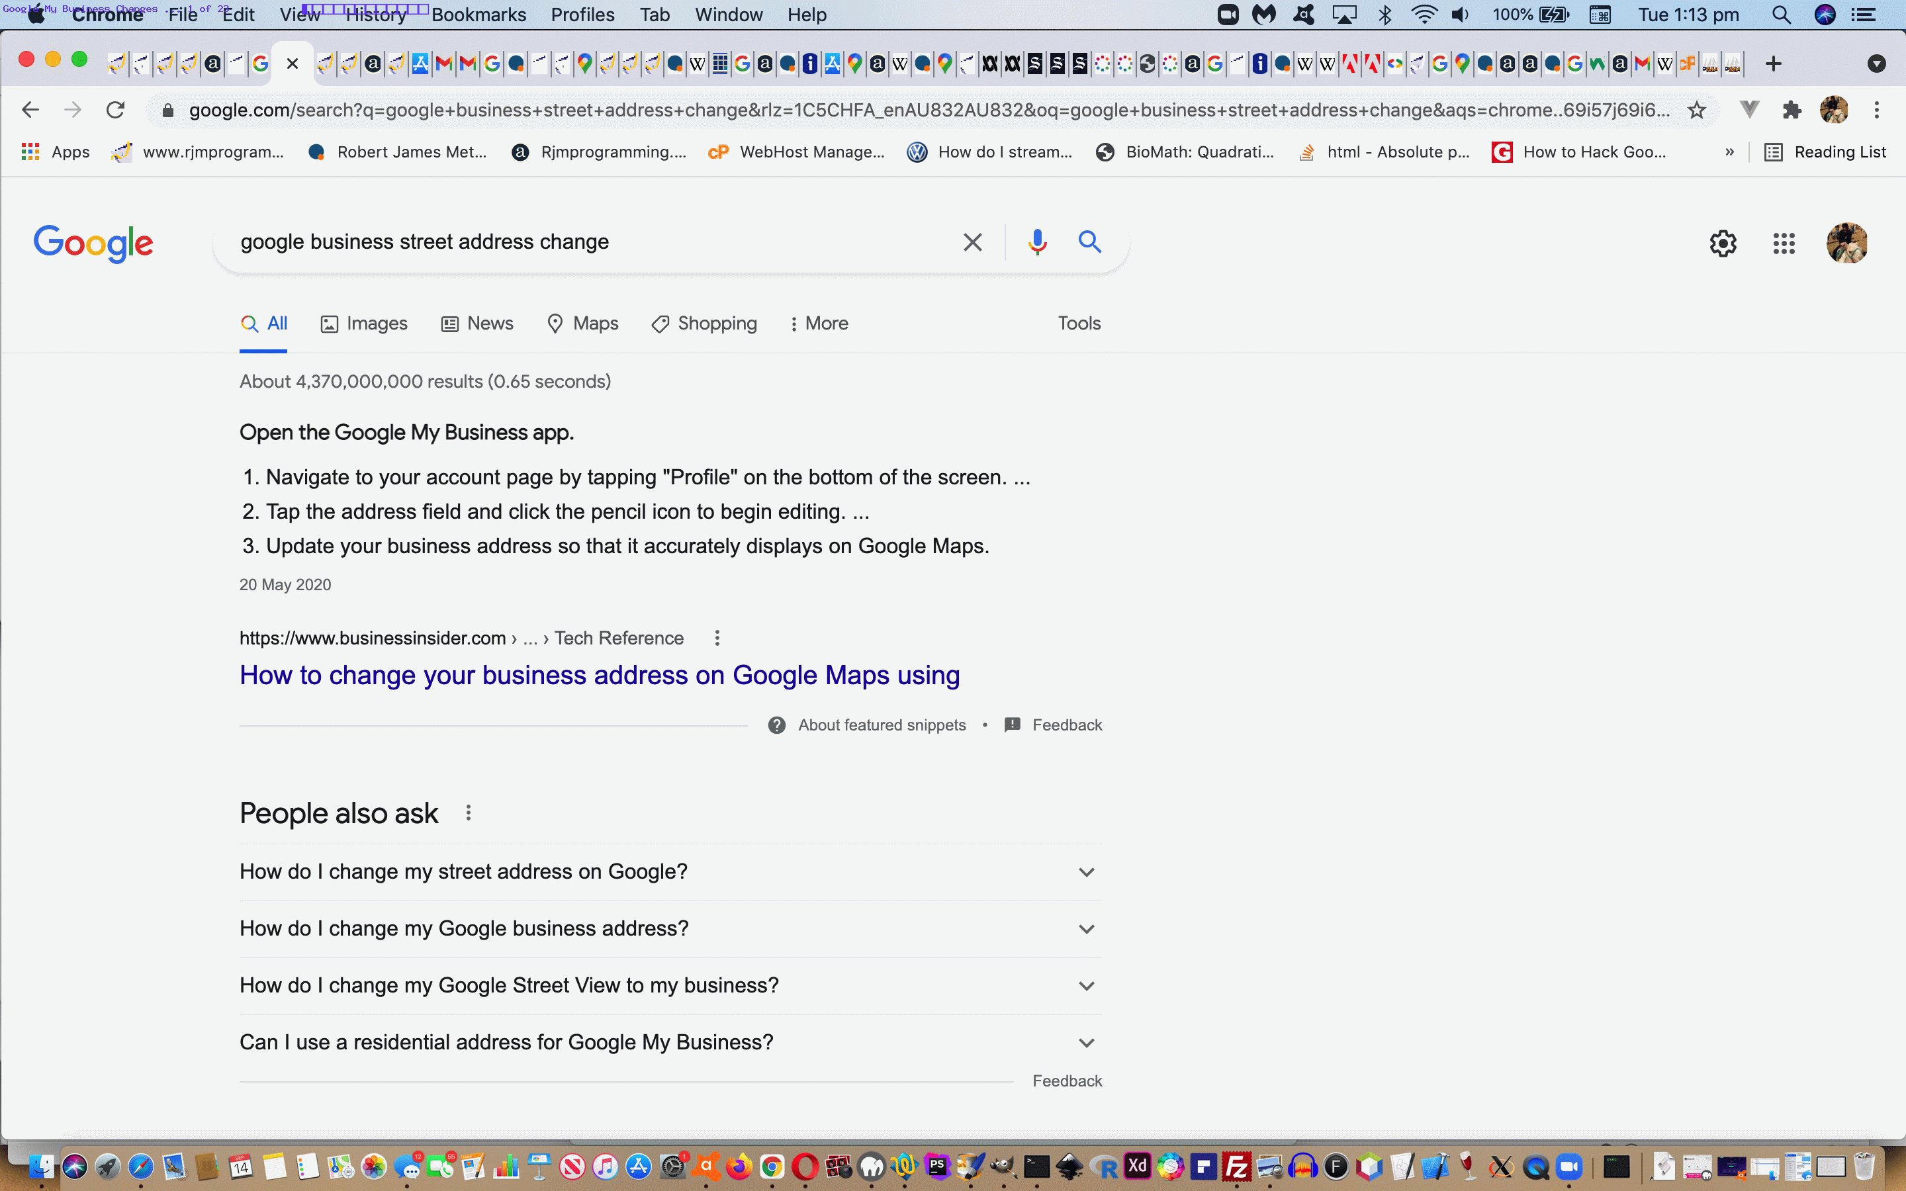Clear the search query with X icon
Image resolution: width=1906 pixels, height=1191 pixels.
(973, 242)
